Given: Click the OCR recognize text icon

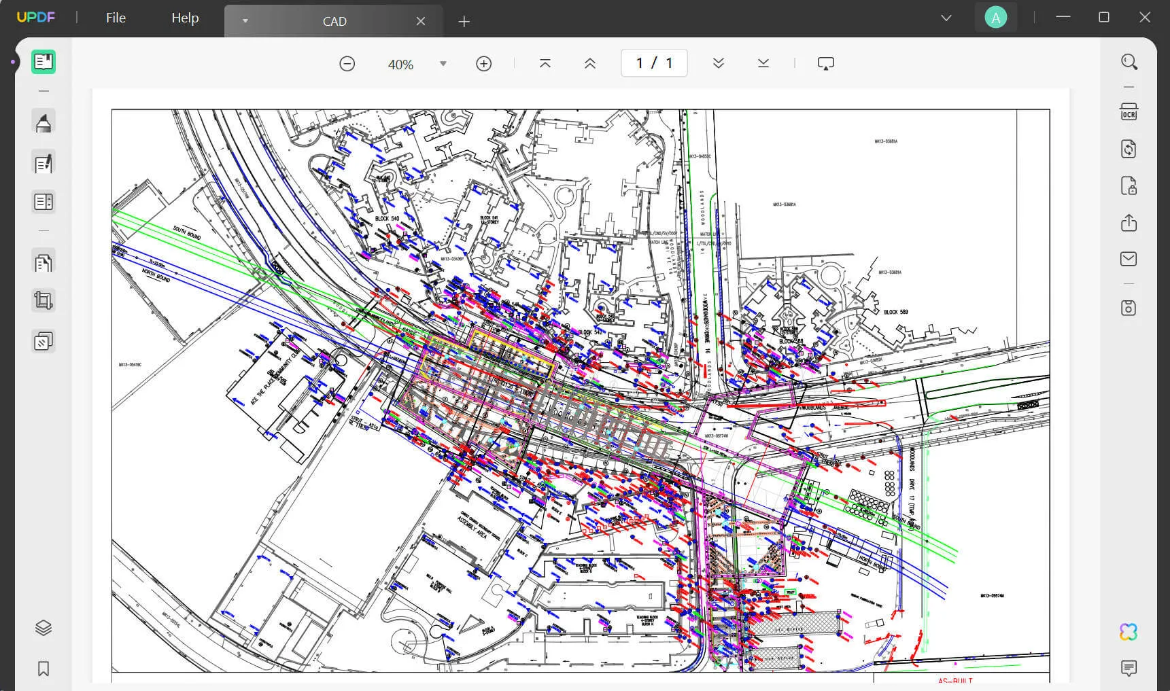Looking at the screenshot, I should tap(1129, 112).
